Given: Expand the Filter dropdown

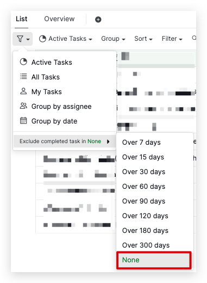Looking at the screenshot, I should click(x=172, y=39).
